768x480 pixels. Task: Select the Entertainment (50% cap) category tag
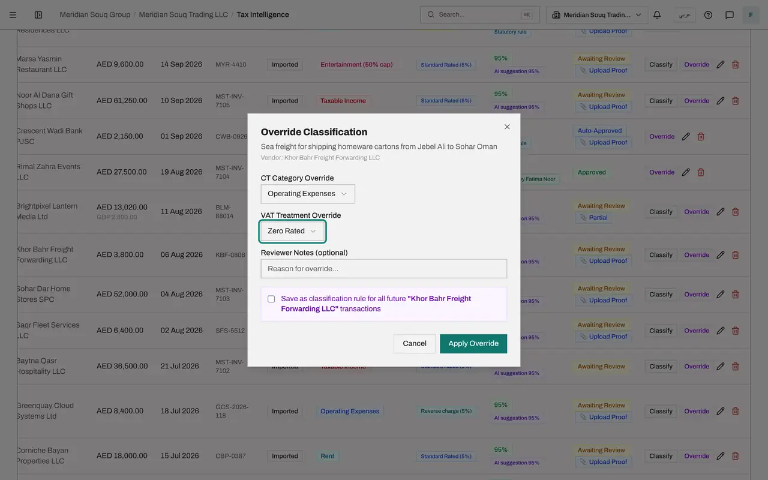coord(356,65)
